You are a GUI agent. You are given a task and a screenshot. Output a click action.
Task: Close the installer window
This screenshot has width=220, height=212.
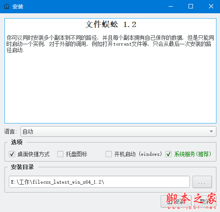tap(211, 6)
